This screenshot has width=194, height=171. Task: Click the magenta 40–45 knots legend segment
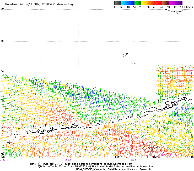pos(172,3)
